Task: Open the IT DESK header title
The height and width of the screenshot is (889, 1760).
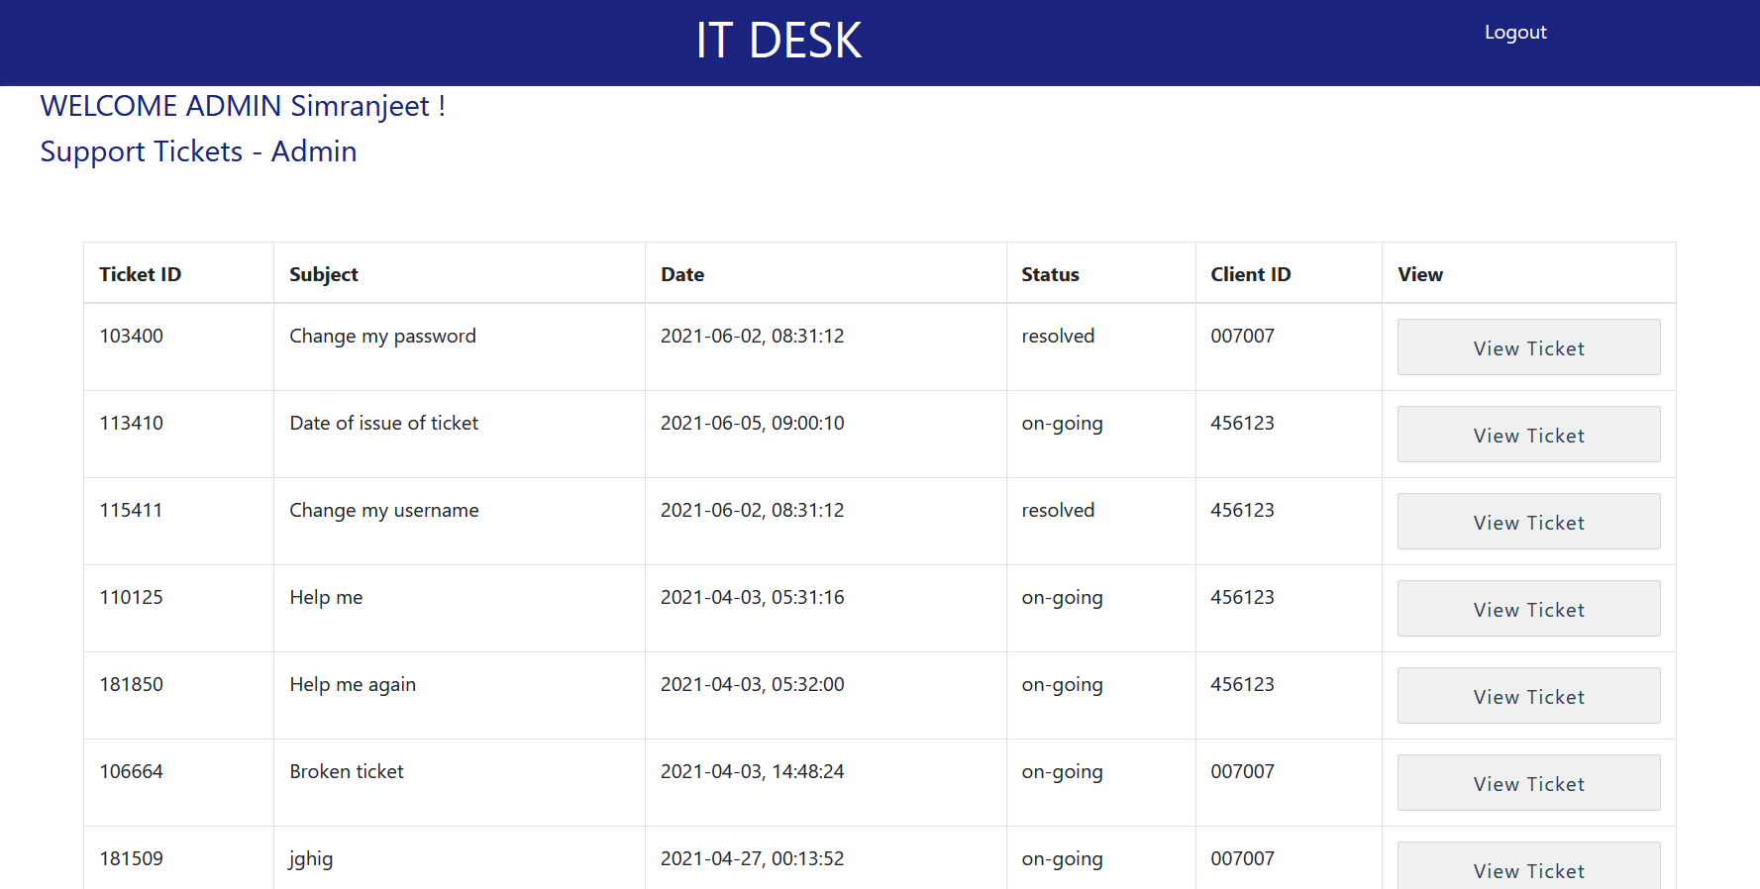Action: (778, 41)
